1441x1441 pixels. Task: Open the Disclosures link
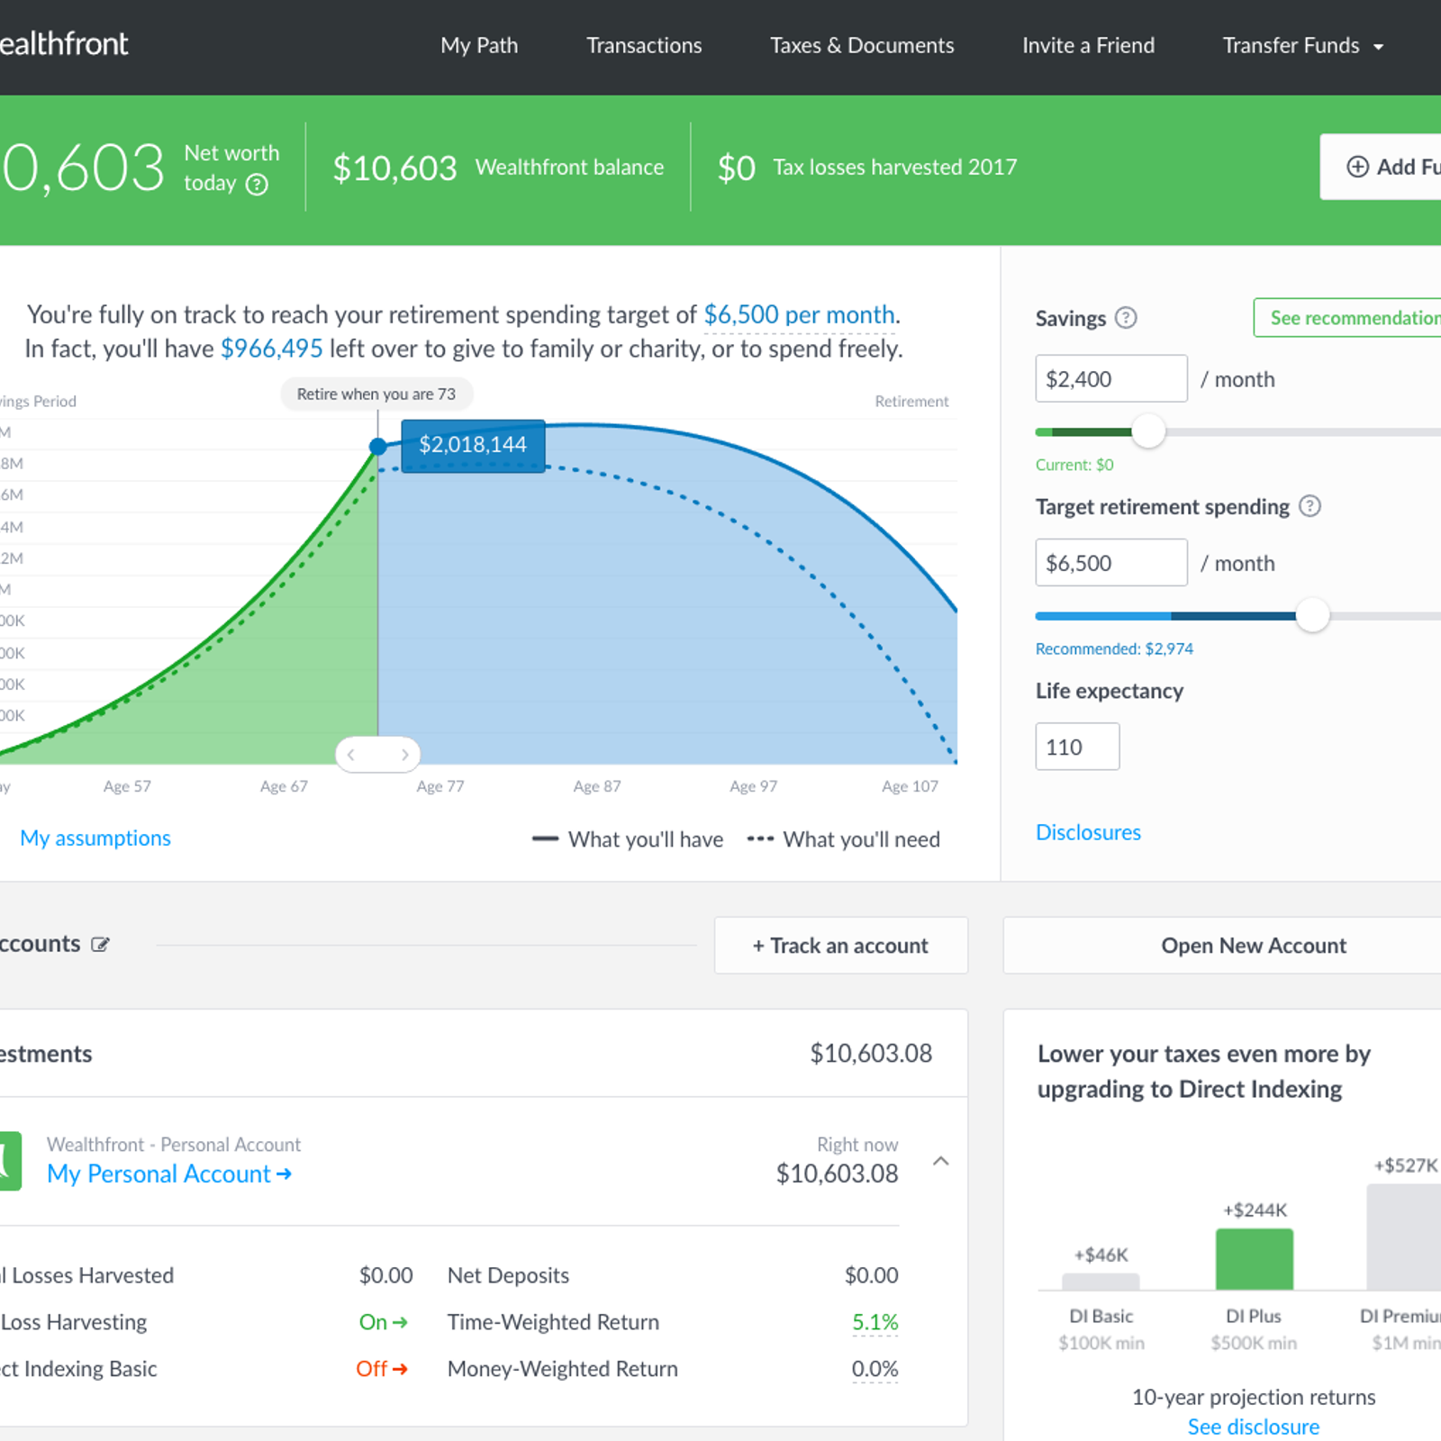click(1088, 832)
